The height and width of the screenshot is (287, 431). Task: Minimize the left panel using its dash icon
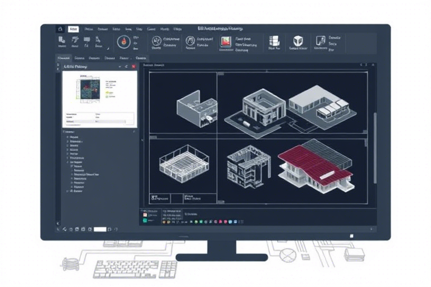click(120, 67)
